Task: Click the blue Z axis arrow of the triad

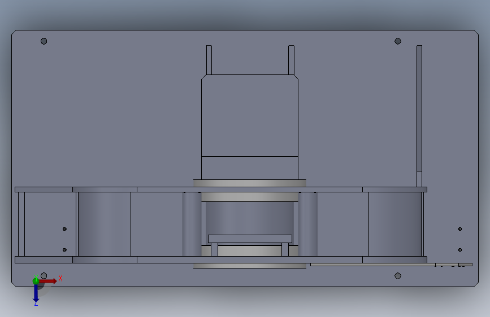Action: tap(36, 293)
